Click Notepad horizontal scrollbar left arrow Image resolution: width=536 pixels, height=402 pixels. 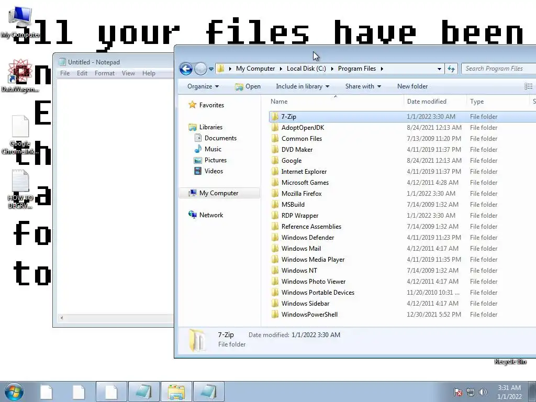point(62,318)
